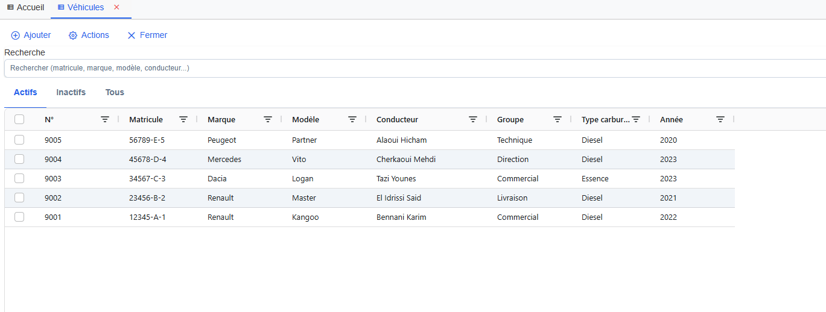Check the box for vehicle 9005
This screenshot has height=312, width=826.
click(19, 140)
